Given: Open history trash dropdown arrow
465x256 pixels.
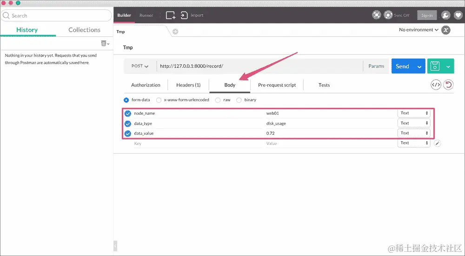Looking at the screenshot, I should tap(108, 44).
